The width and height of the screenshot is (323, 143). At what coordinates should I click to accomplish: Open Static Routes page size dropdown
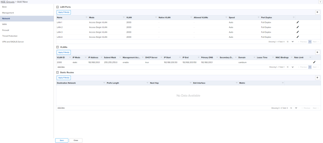tap(294, 108)
